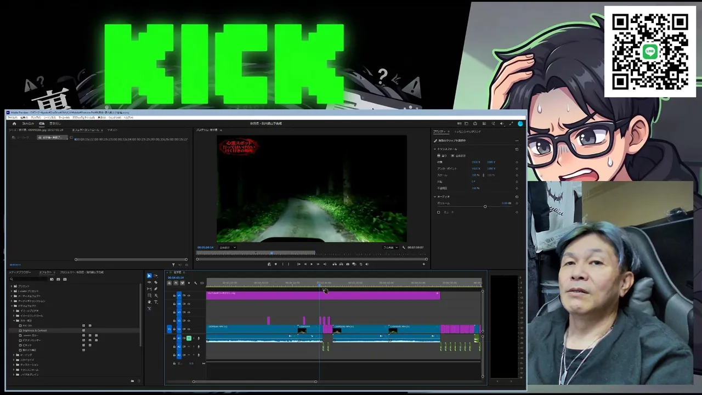The height and width of the screenshot is (395, 702).
Task: Collapse the Audio section in Properties
Action: [435, 196]
